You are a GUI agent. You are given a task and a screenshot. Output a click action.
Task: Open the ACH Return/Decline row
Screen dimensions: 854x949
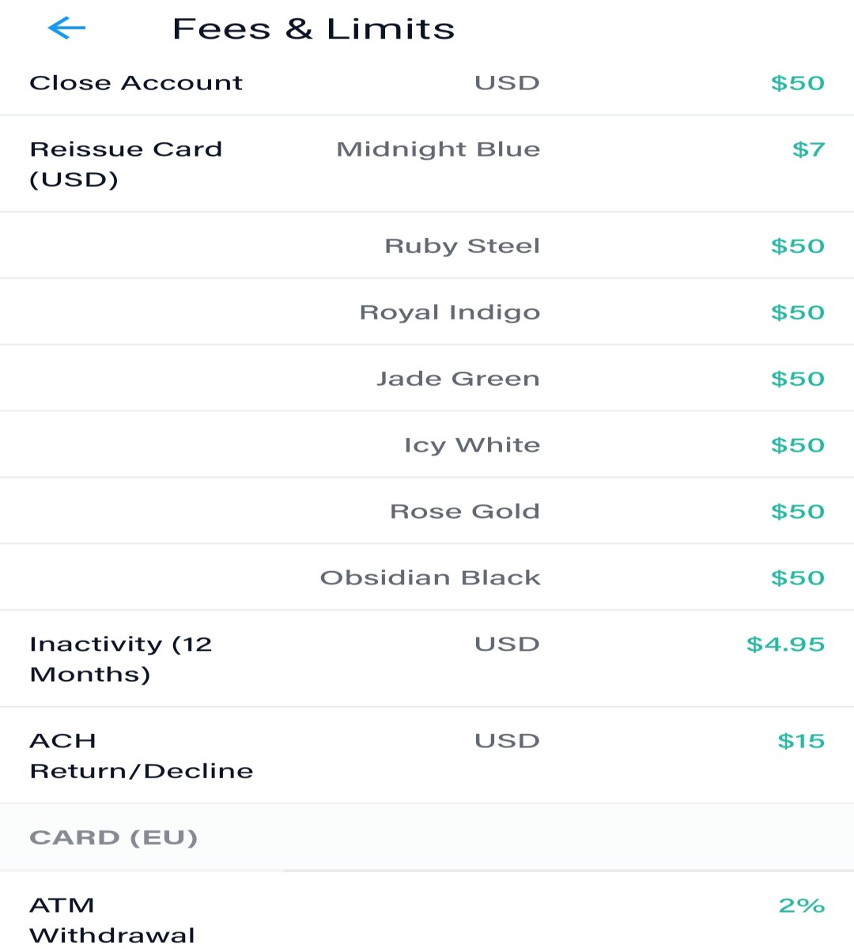[x=427, y=756]
